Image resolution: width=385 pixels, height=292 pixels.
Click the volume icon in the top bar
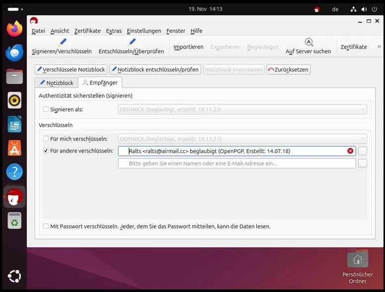click(x=364, y=9)
